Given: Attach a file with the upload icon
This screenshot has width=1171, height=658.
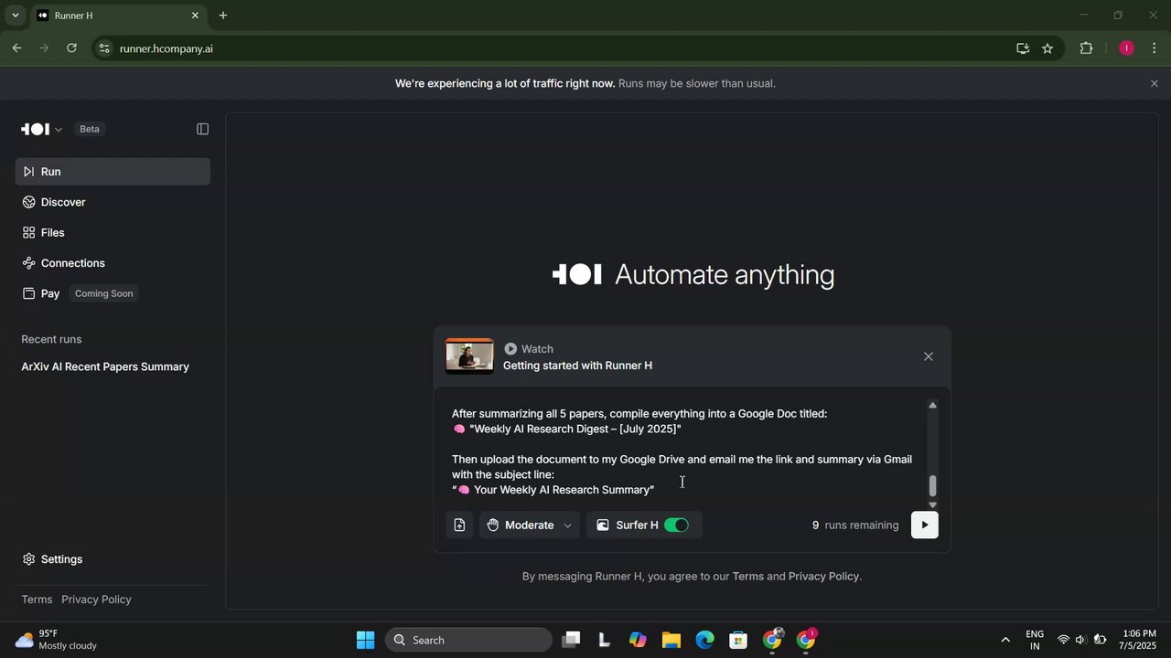Looking at the screenshot, I should 459,525.
